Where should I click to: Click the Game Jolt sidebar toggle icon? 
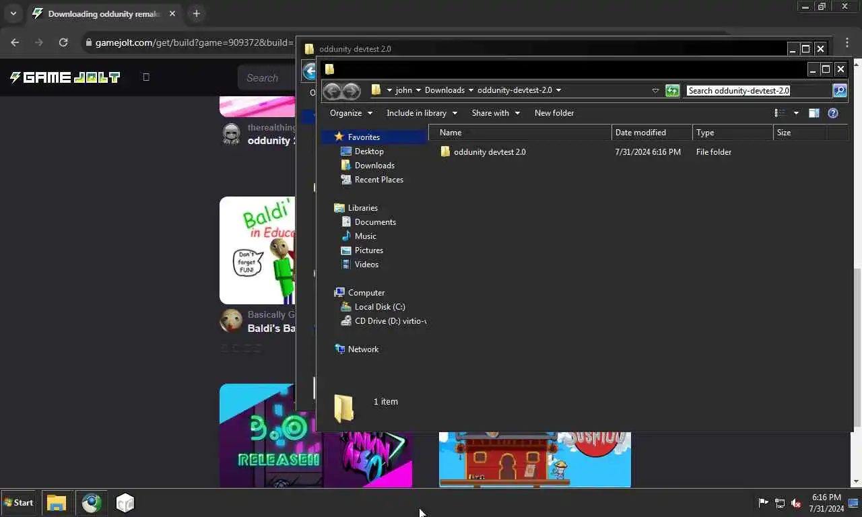pos(146,77)
